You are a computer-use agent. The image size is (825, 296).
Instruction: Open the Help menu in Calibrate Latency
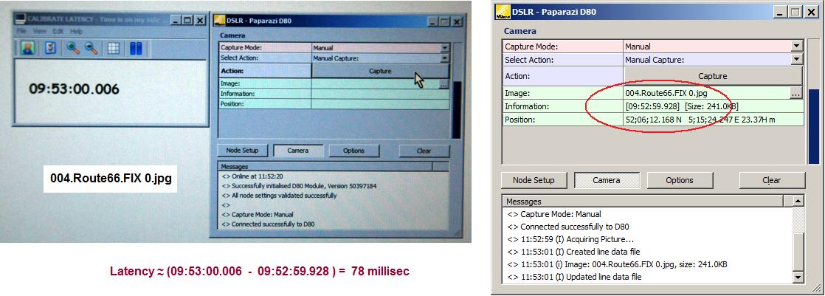(x=77, y=32)
